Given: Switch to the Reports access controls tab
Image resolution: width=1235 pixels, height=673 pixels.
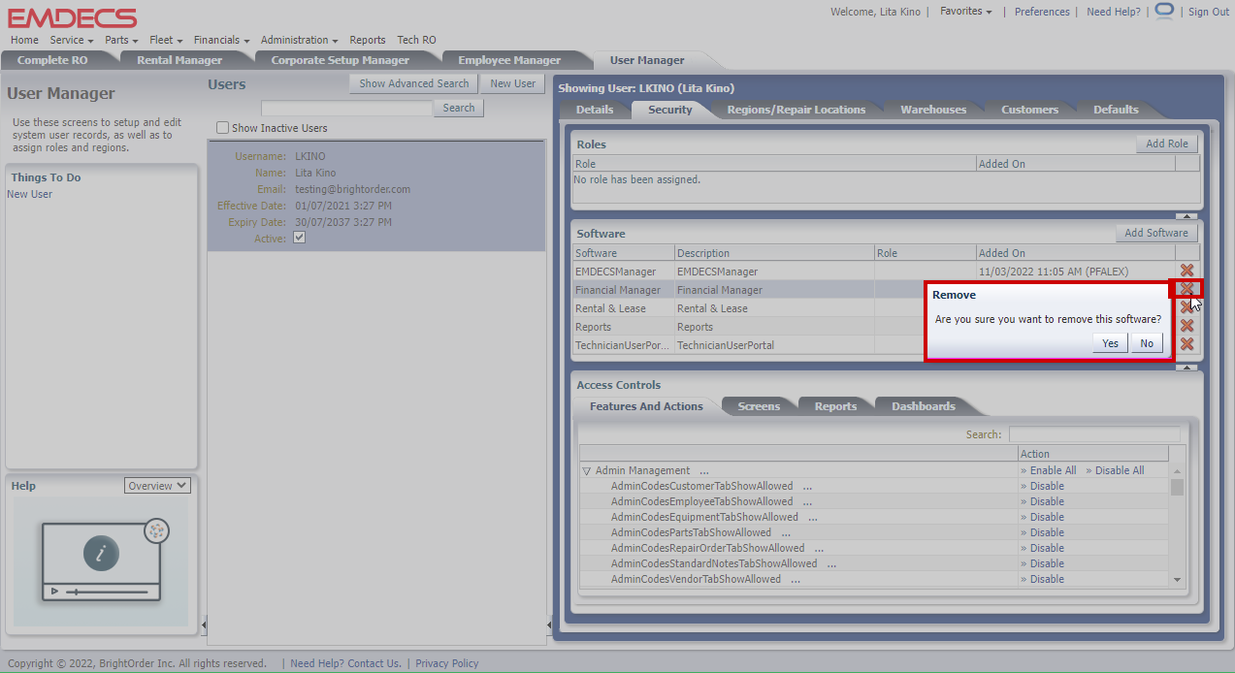Looking at the screenshot, I should (x=835, y=406).
